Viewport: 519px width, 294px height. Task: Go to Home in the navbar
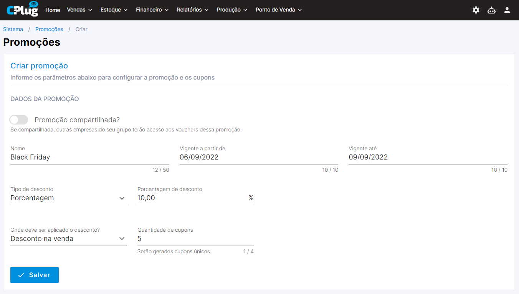[53, 10]
